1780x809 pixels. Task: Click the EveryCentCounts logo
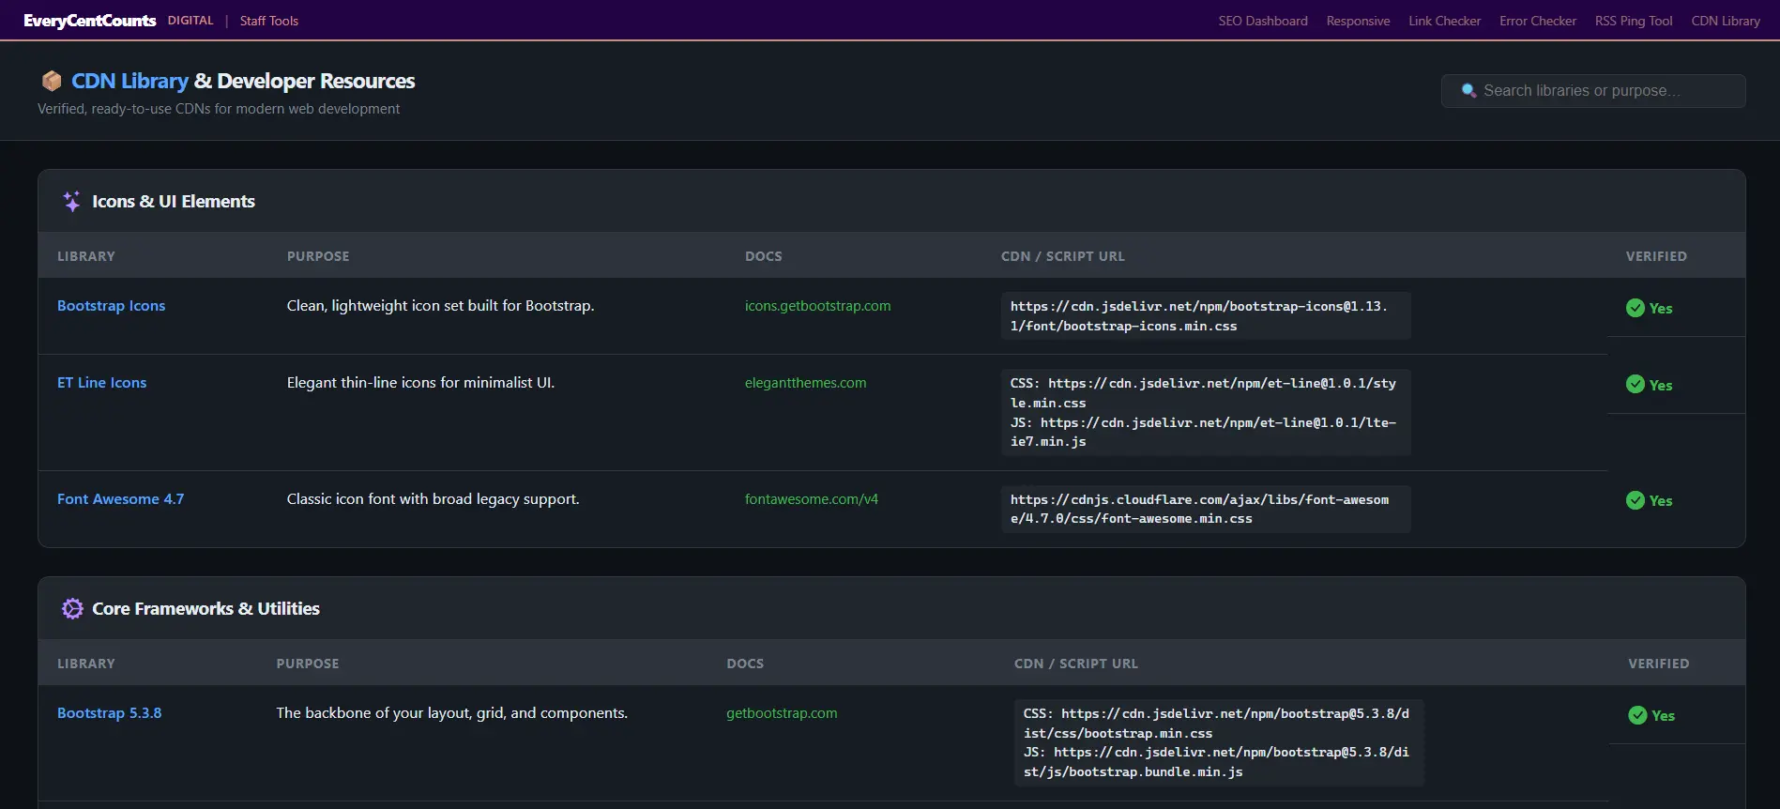90,21
